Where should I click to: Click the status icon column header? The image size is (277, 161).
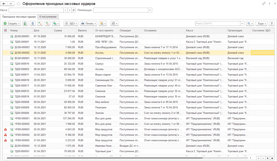(x=5, y=31)
